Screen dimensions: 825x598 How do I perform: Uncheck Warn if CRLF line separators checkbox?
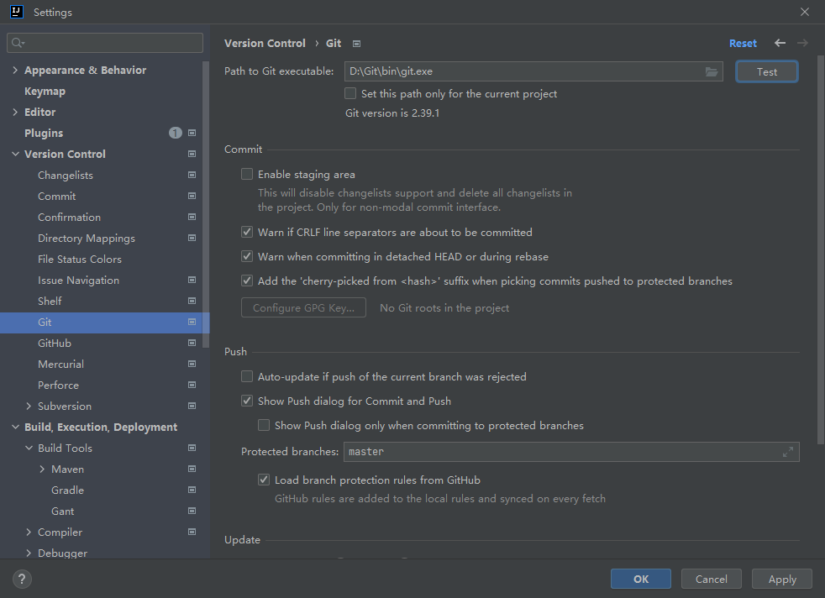pos(247,232)
